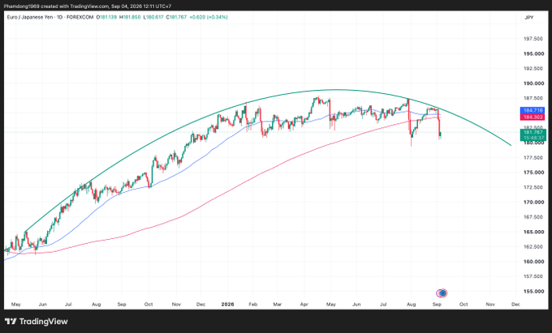
Task: Click the 165.000 price axis label
Action: point(533,232)
